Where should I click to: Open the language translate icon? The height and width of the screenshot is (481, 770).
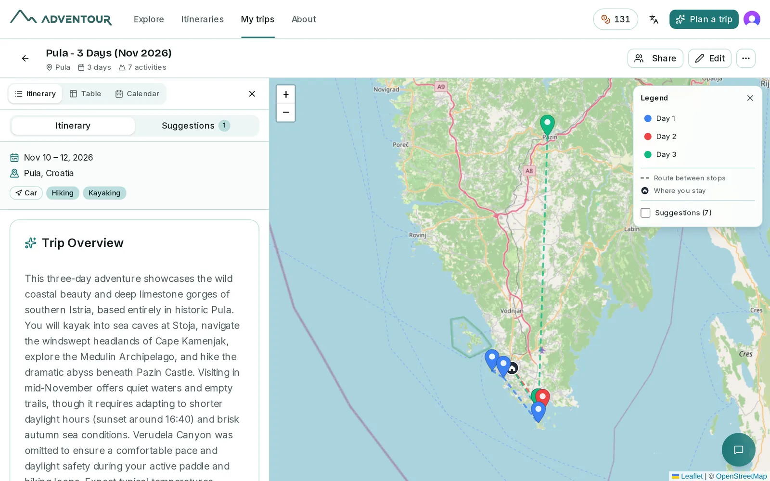654,19
